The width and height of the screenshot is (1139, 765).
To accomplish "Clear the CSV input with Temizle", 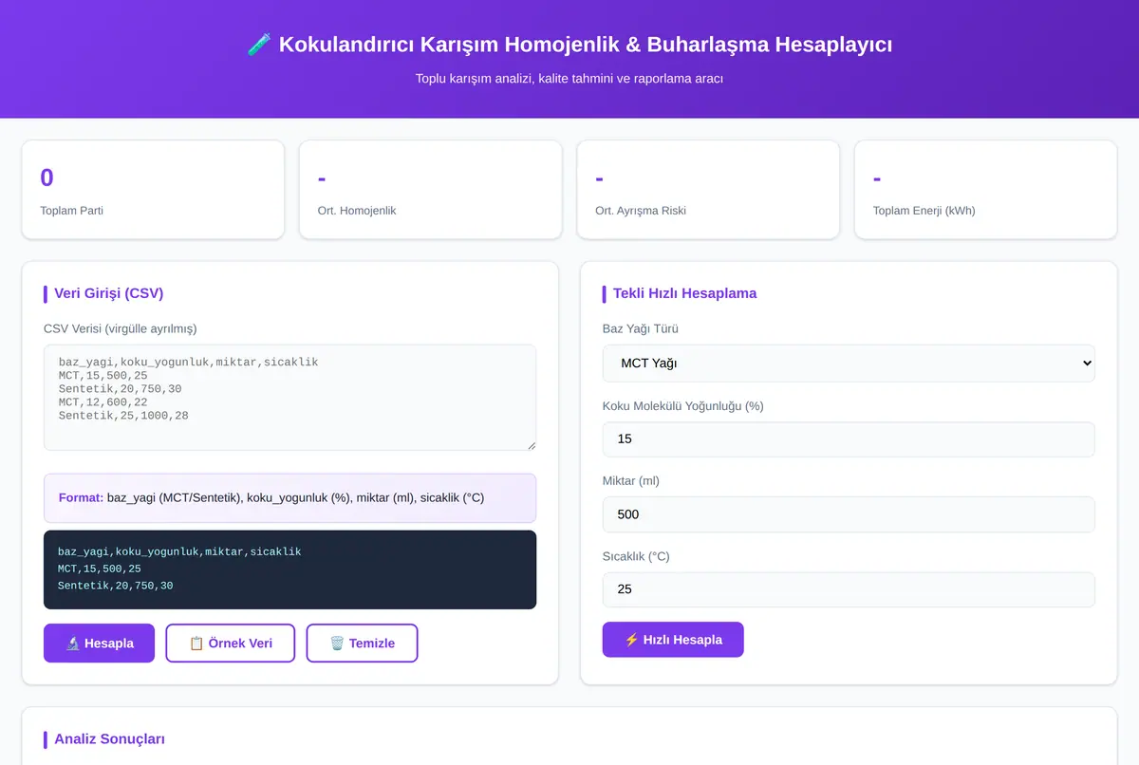I will click(362, 643).
